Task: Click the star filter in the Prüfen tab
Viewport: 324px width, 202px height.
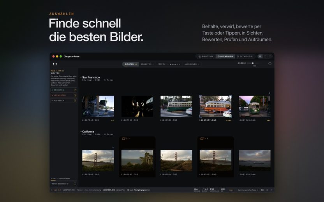Action: point(175,64)
